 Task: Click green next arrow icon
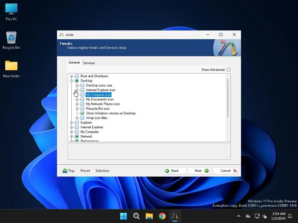[207, 171]
